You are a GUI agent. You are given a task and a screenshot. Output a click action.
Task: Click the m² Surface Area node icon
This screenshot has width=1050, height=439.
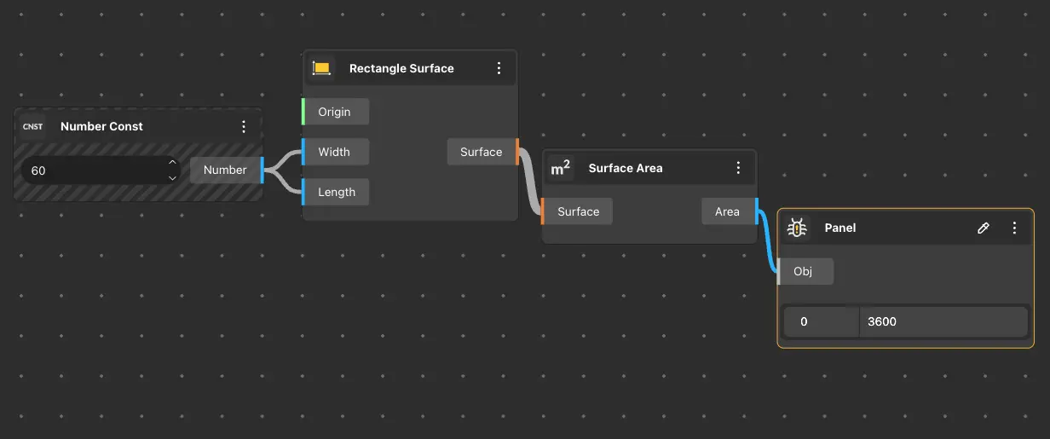561,169
